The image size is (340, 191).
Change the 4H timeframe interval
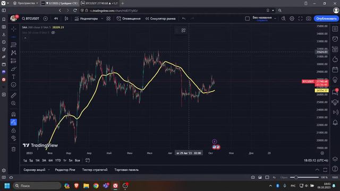56,19
